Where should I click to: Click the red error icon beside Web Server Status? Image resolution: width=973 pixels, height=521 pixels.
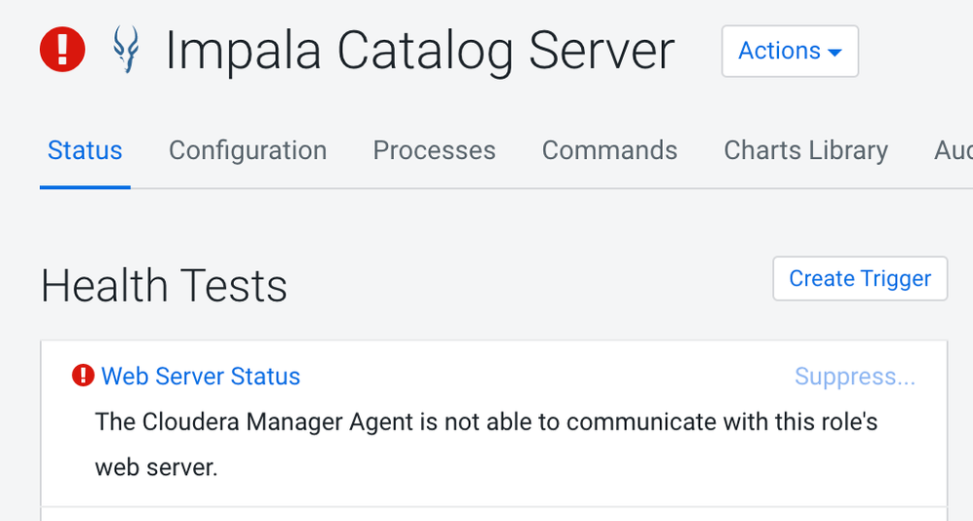(x=83, y=376)
